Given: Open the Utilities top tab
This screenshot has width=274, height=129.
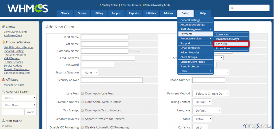Looking at the screenshot, I should click(151, 13).
